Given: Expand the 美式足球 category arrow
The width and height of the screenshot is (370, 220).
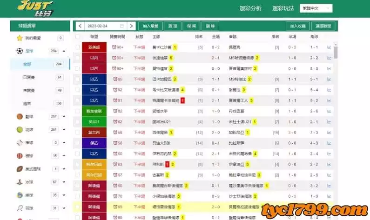Looking at the screenshot, I should 64,169.
